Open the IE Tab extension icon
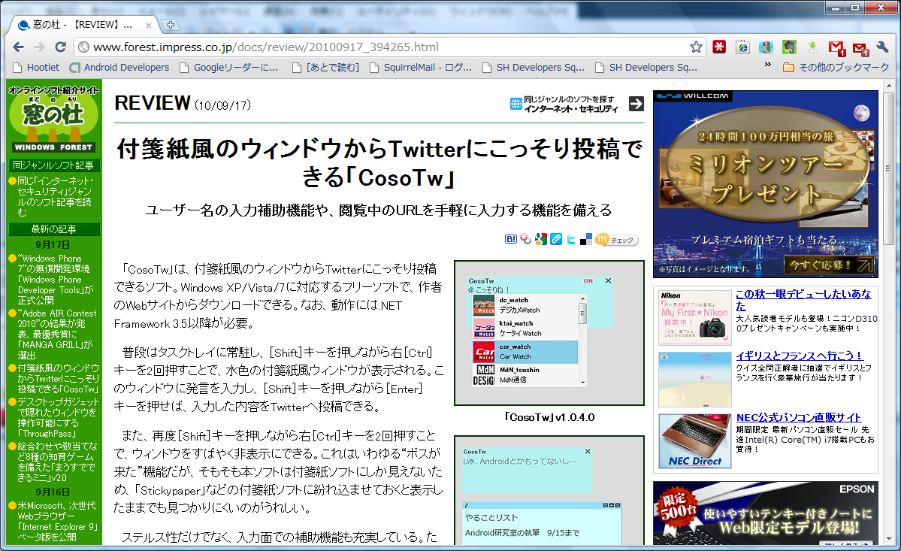The width and height of the screenshot is (901, 551). (x=742, y=47)
